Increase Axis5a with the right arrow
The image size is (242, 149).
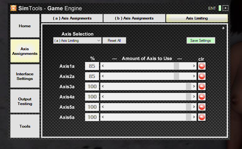click(x=194, y=107)
